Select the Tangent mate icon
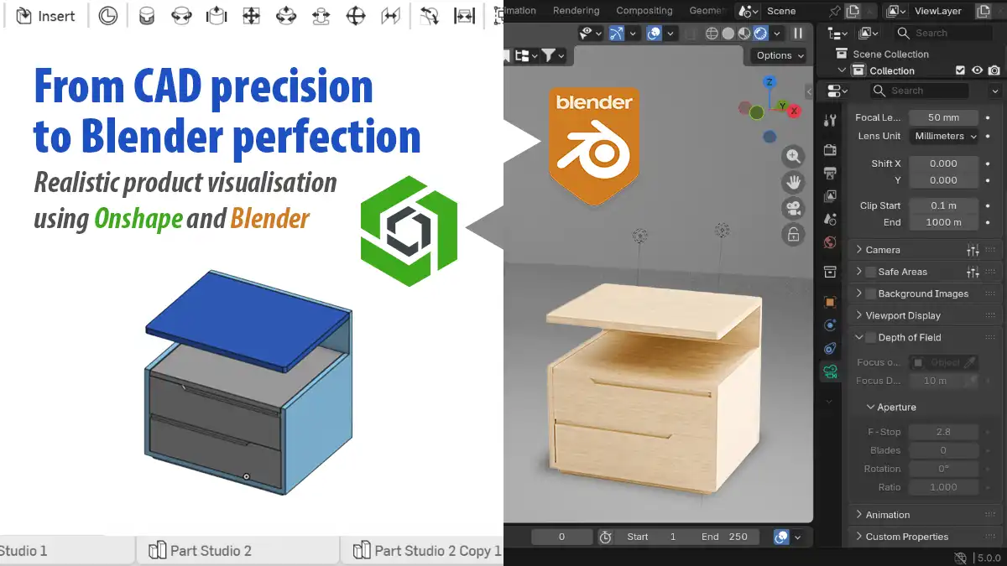The height and width of the screenshot is (566, 1007). (x=430, y=16)
